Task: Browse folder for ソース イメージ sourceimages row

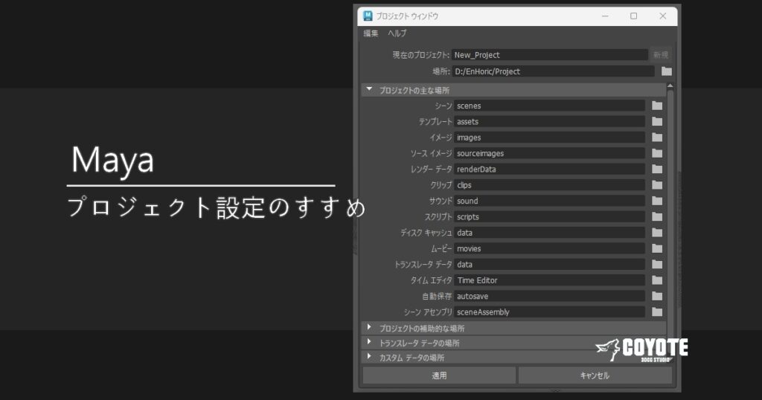Action: (x=657, y=153)
